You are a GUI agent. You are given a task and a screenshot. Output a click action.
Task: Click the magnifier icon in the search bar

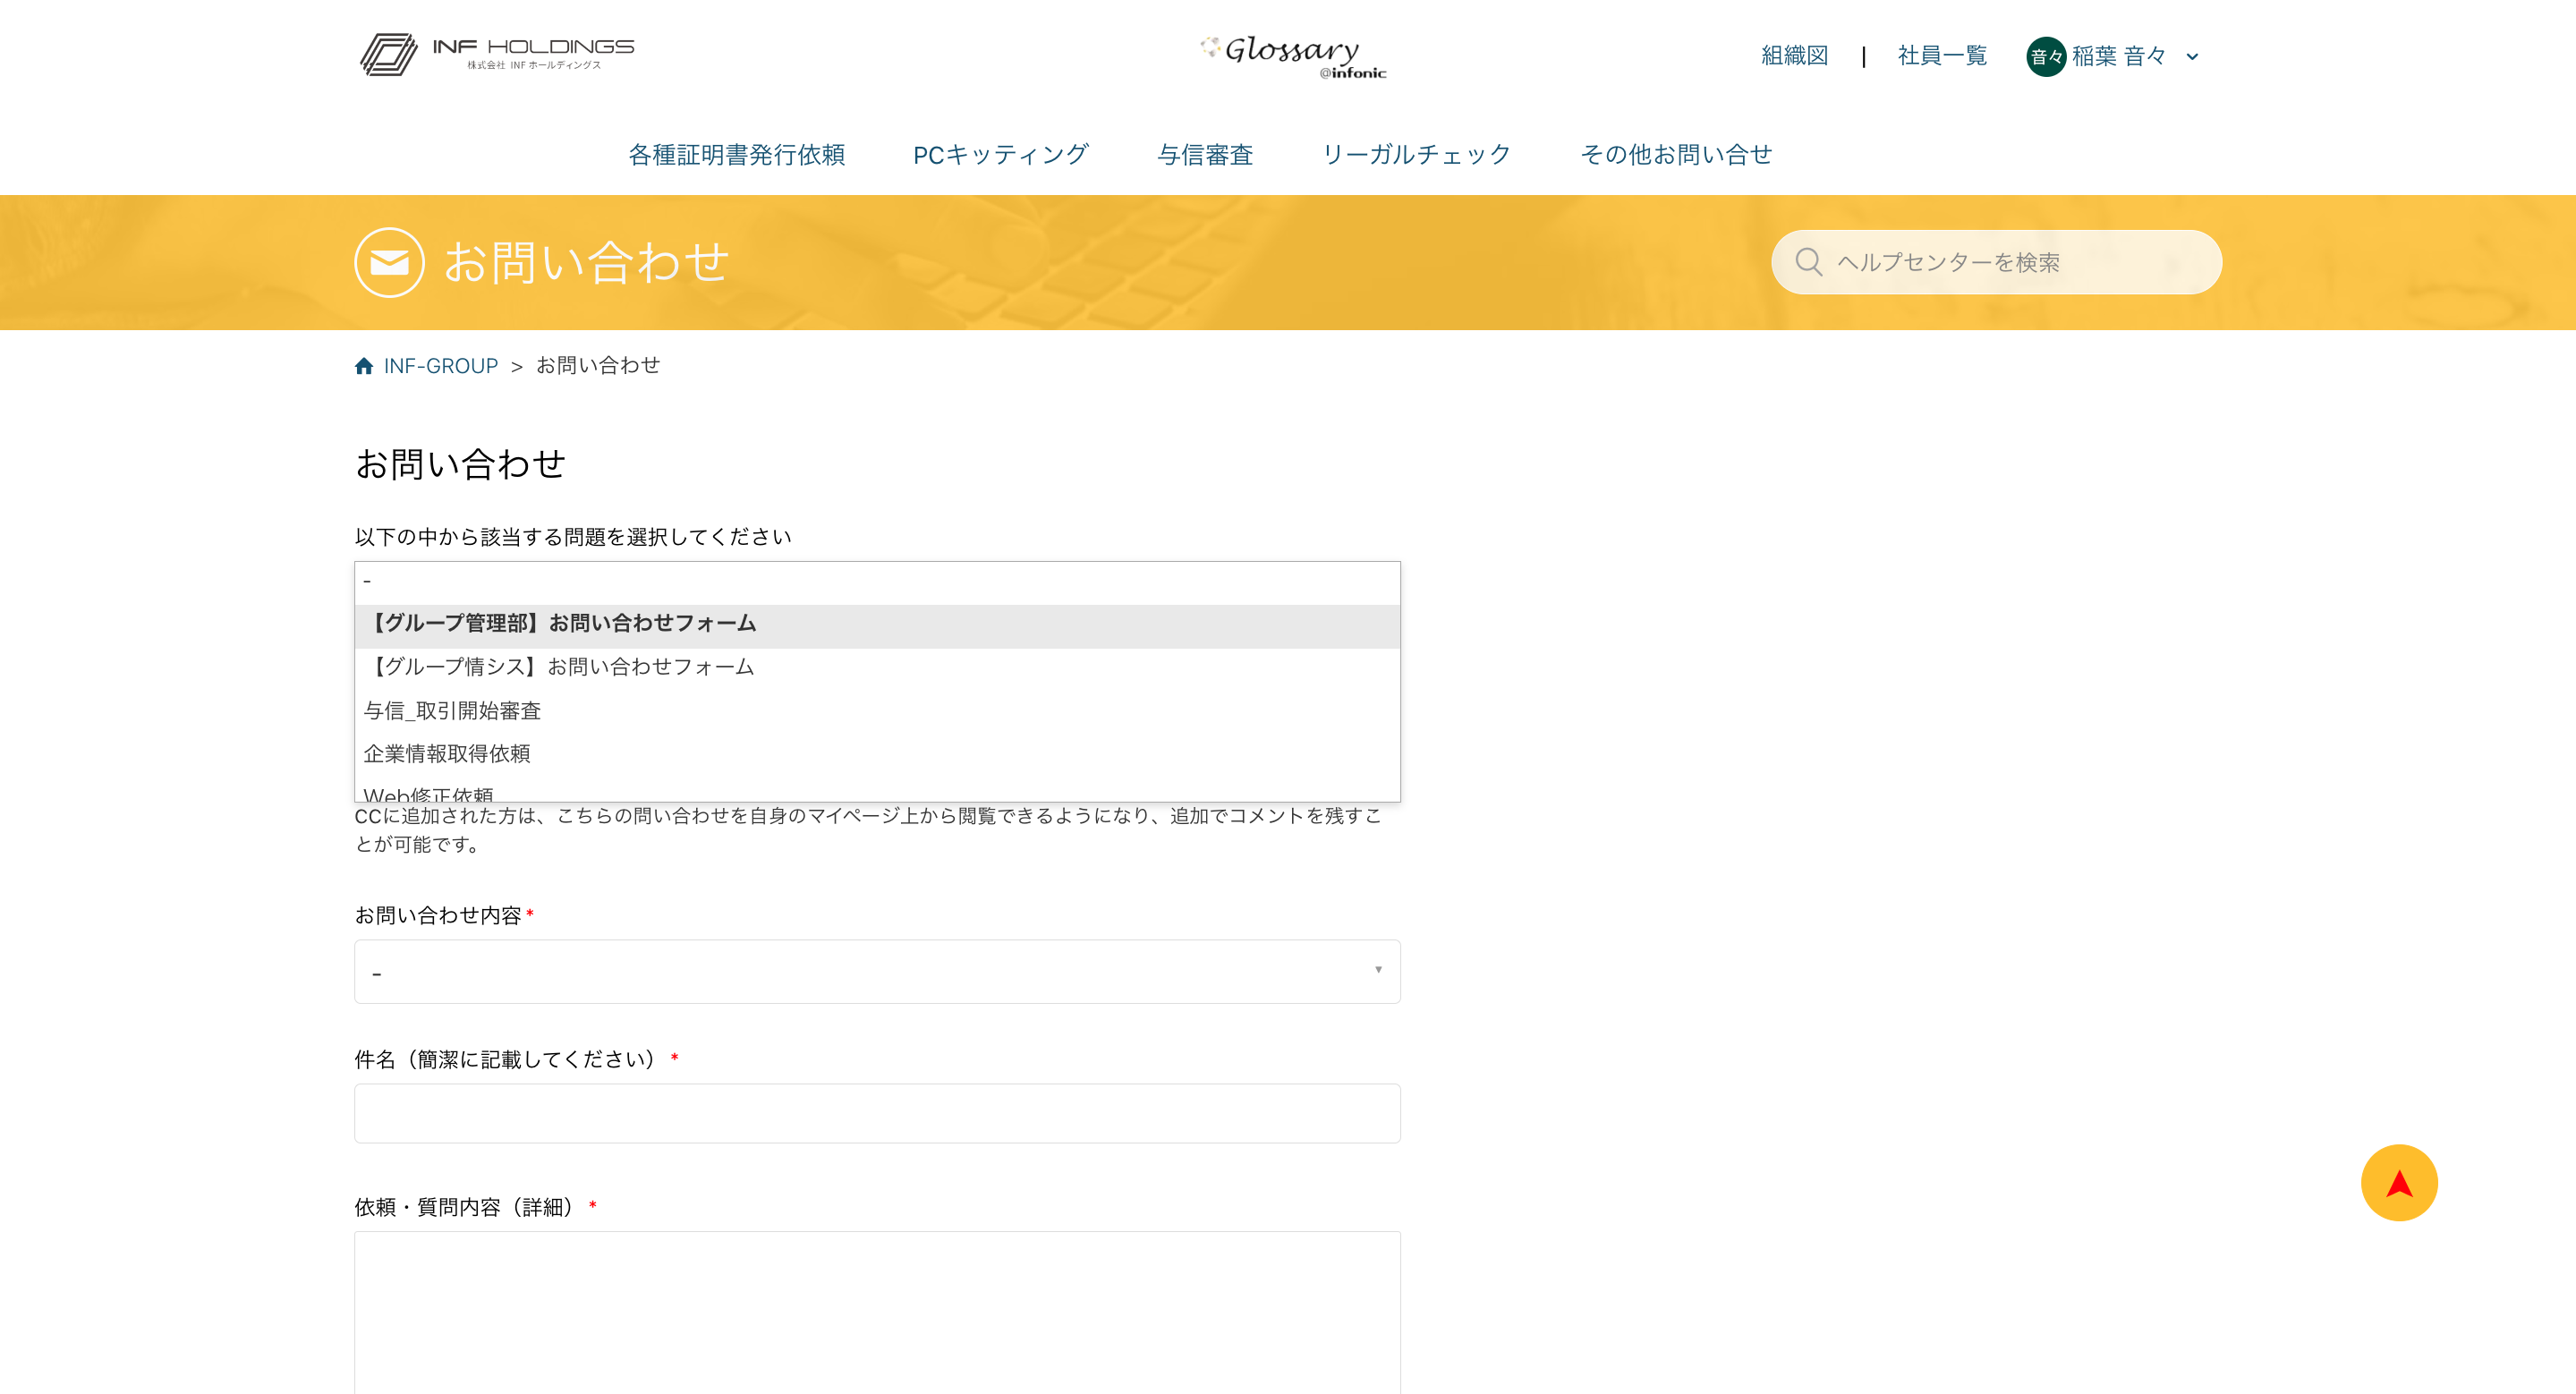pyautogui.click(x=1808, y=261)
